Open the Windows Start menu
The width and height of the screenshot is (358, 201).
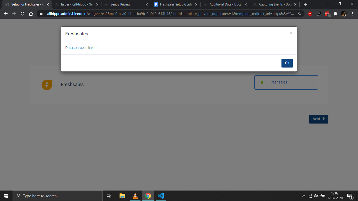click(x=6, y=196)
